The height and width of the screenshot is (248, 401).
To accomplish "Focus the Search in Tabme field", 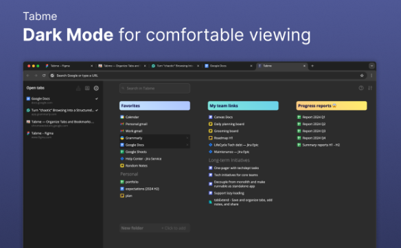I will click(154, 89).
